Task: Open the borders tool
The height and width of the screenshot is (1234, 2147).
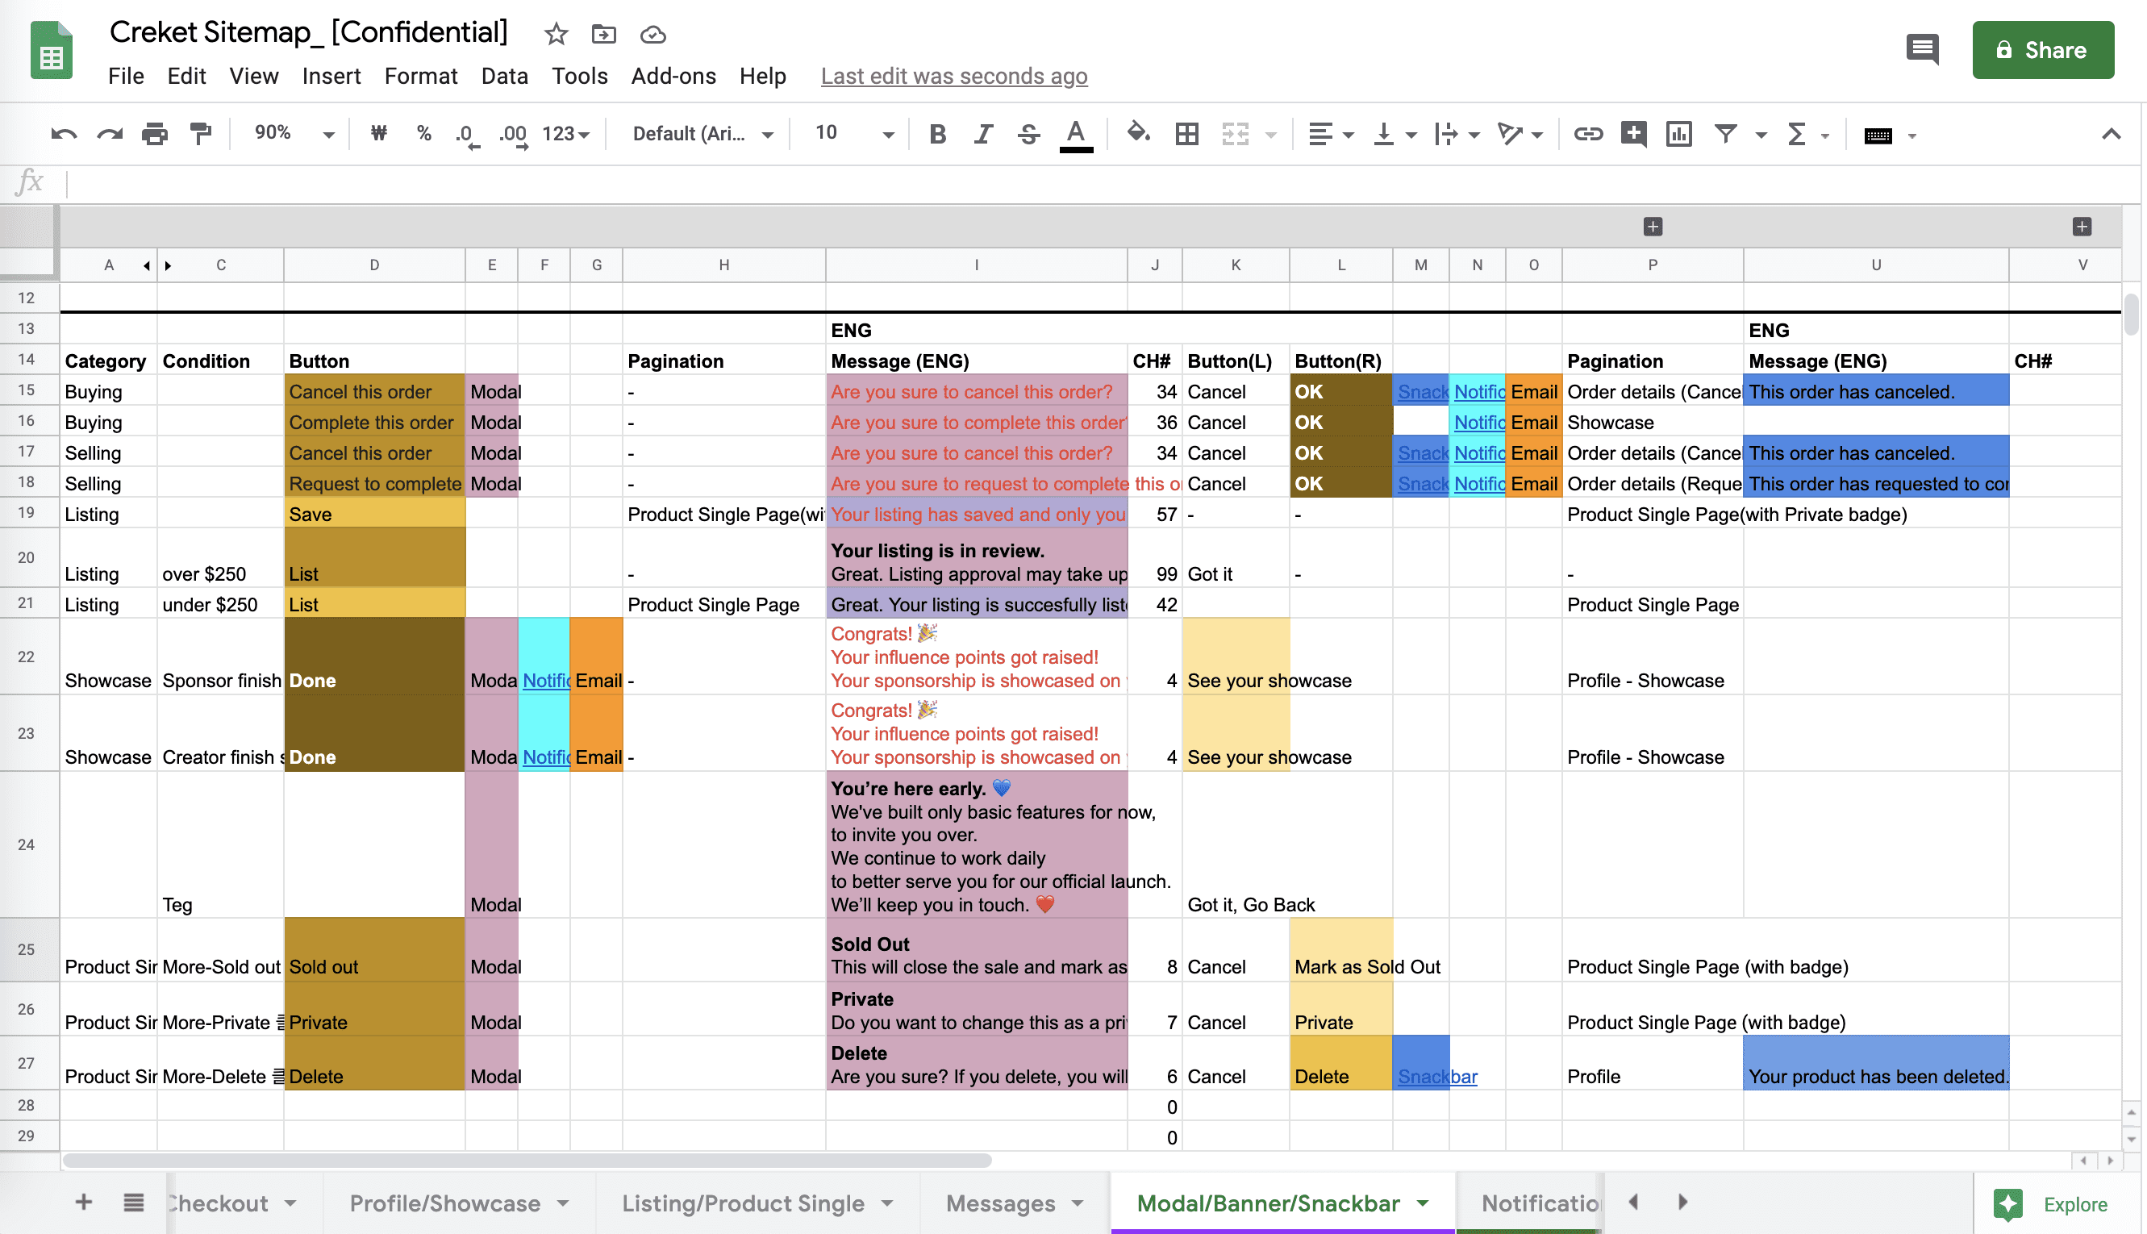Action: pyautogui.click(x=1186, y=134)
